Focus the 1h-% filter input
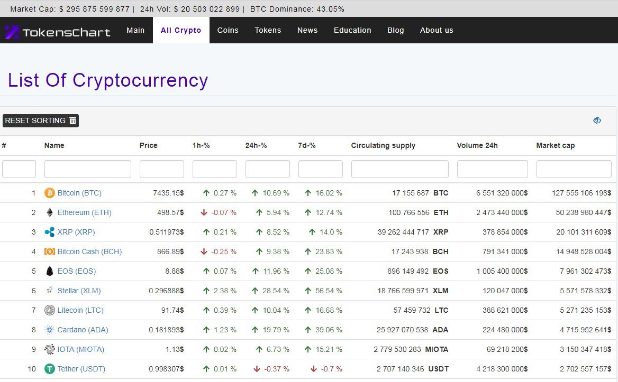Image resolution: width=618 pixels, height=382 pixels. coord(215,169)
